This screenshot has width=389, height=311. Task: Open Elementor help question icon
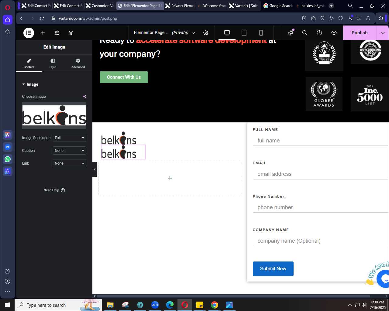pyautogui.click(x=319, y=33)
